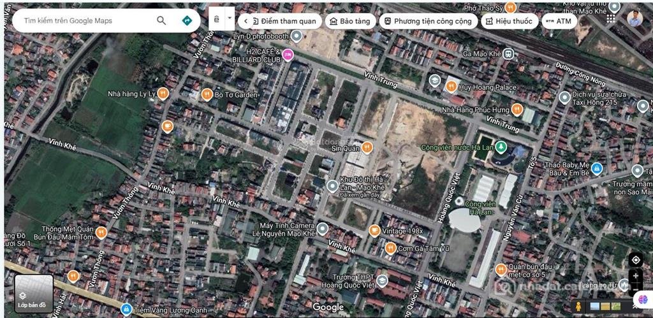Click the Thống Mẹt Quán restaurant pin
The height and width of the screenshot is (318, 653).
coord(101,233)
